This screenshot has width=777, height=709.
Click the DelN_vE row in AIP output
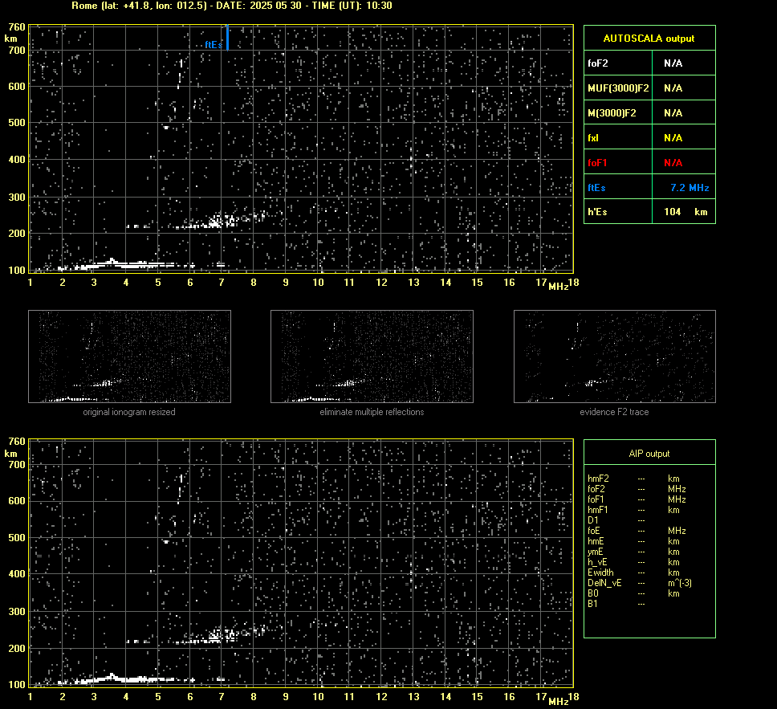pyautogui.click(x=640, y=583)
